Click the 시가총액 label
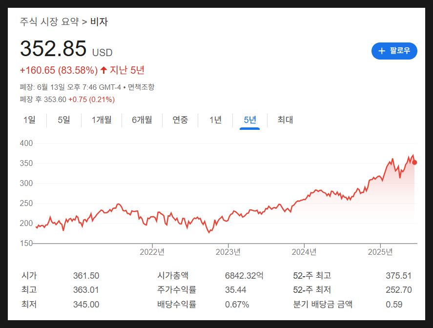Screen dimensions: 433x328 click(173, 276)
